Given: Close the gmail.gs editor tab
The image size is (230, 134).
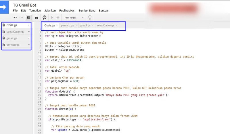Looking at the screenshot, I should pos(93,26).
